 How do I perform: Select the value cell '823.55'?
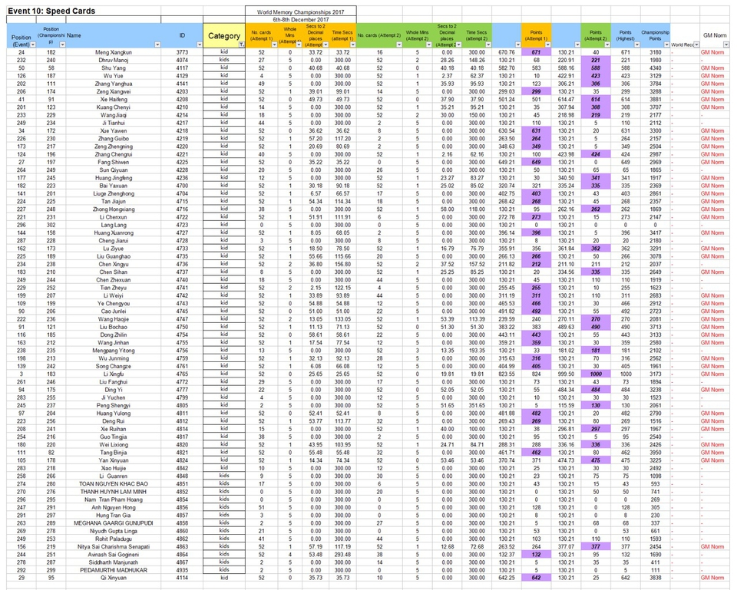[507, 374]
